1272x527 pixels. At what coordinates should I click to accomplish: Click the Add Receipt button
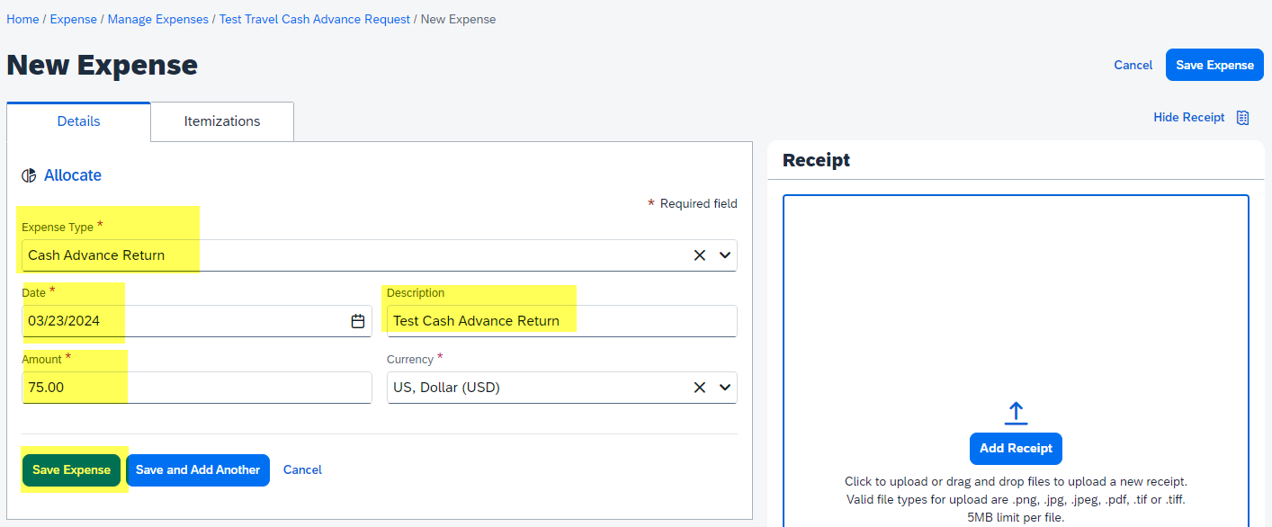1017,449
